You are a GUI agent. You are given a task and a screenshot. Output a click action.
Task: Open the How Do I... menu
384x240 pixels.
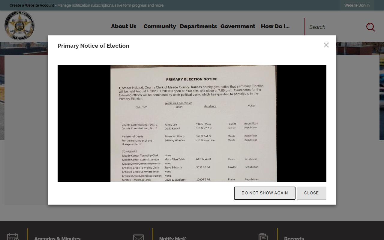(x=275, y=26)
